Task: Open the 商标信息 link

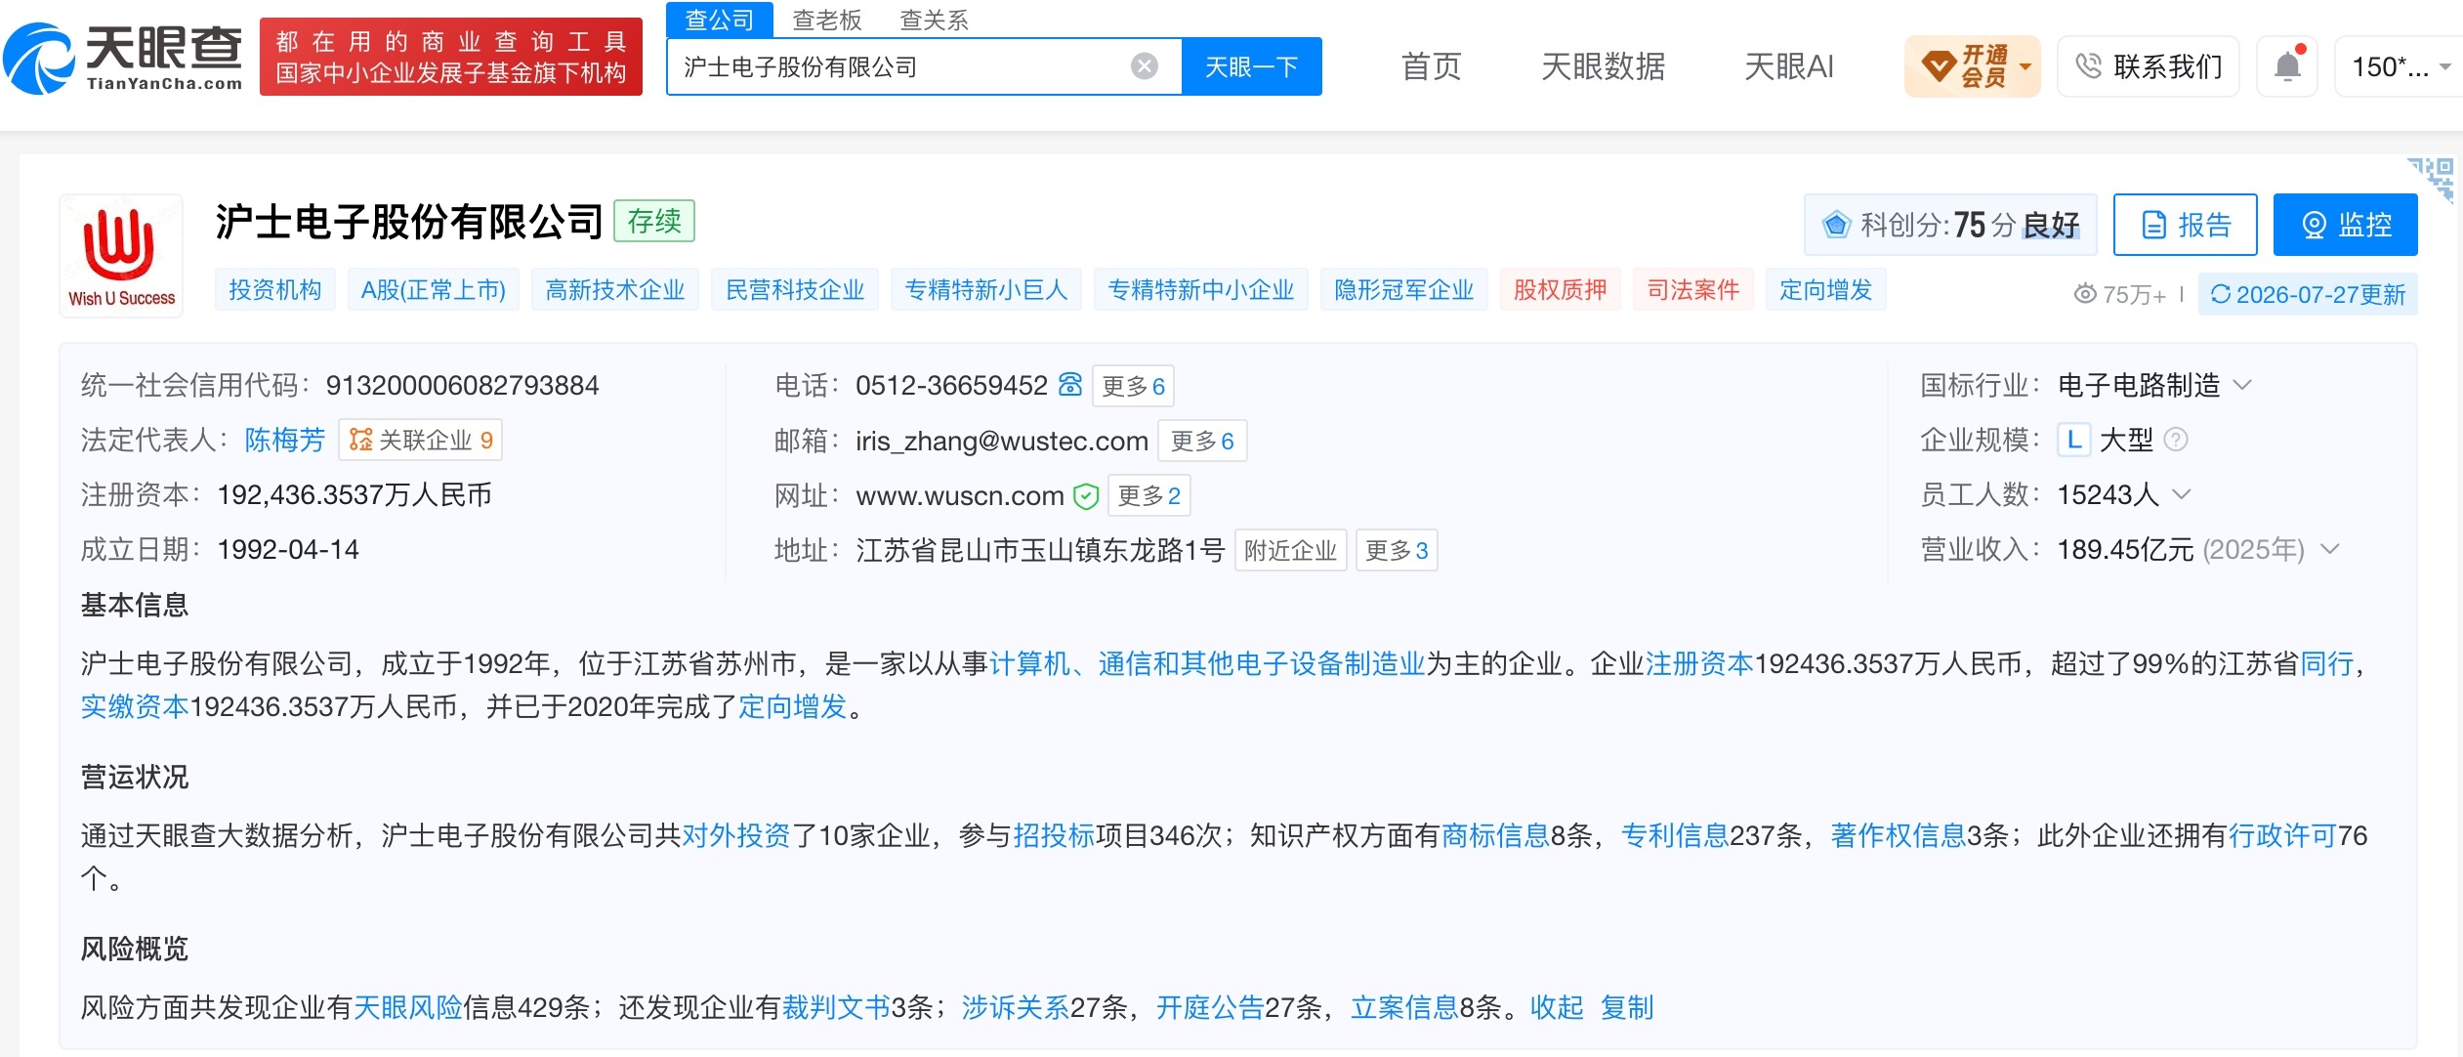Action: [x=1495, y=835]
